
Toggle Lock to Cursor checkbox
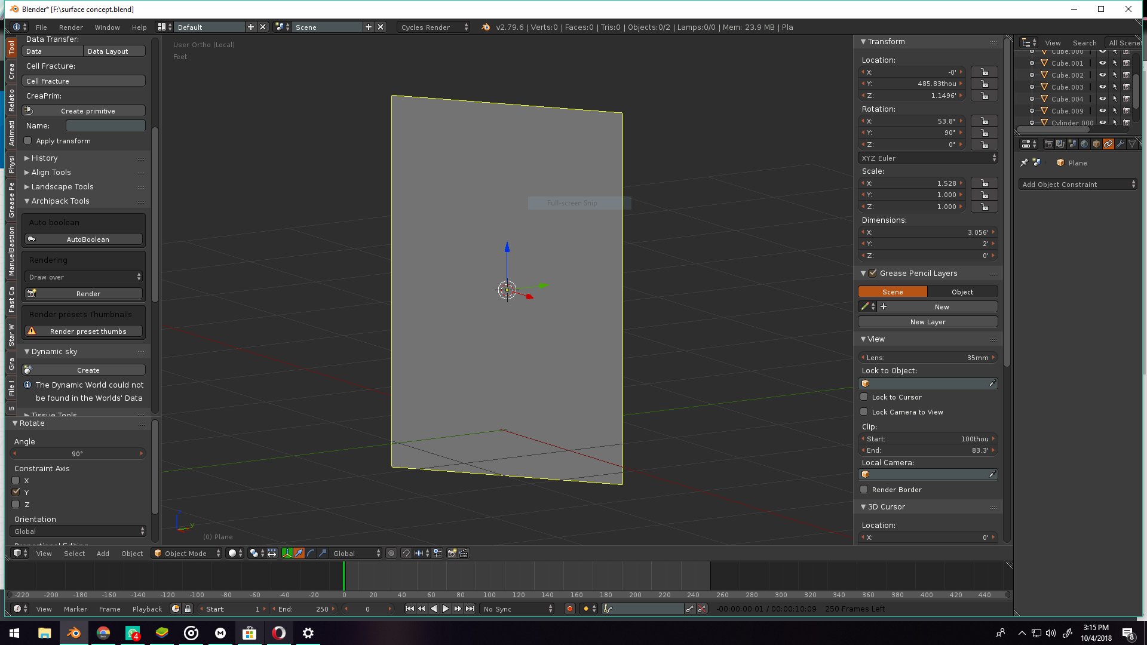click(x=864, y=396)
